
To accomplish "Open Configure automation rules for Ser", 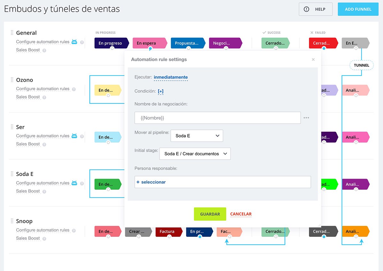I will tap(43, 136).
